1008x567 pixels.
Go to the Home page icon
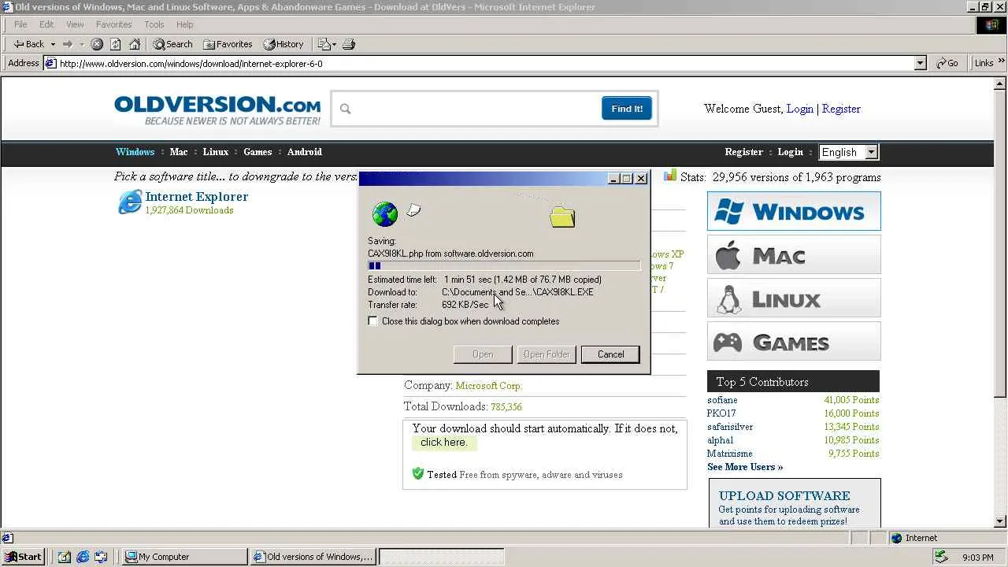[x=135, y=44]
